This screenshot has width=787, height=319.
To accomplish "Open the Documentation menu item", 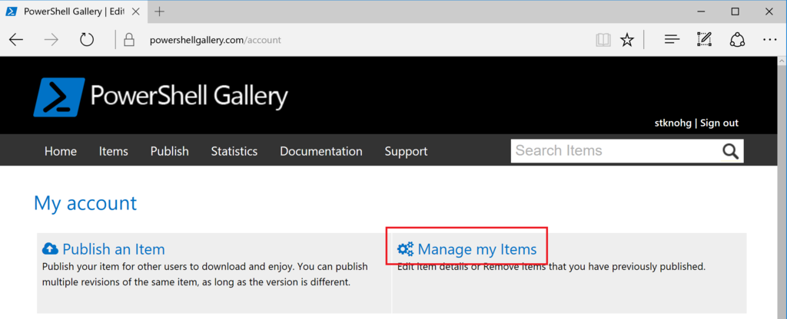I will tap(321, 151).
